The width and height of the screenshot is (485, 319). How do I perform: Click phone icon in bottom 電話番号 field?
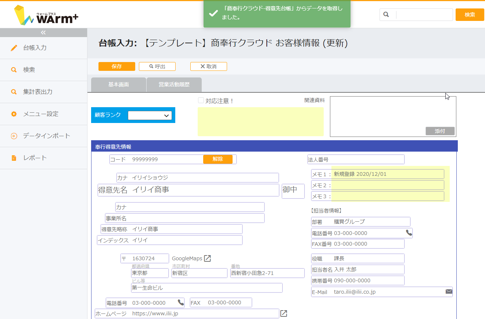(181, 302)
